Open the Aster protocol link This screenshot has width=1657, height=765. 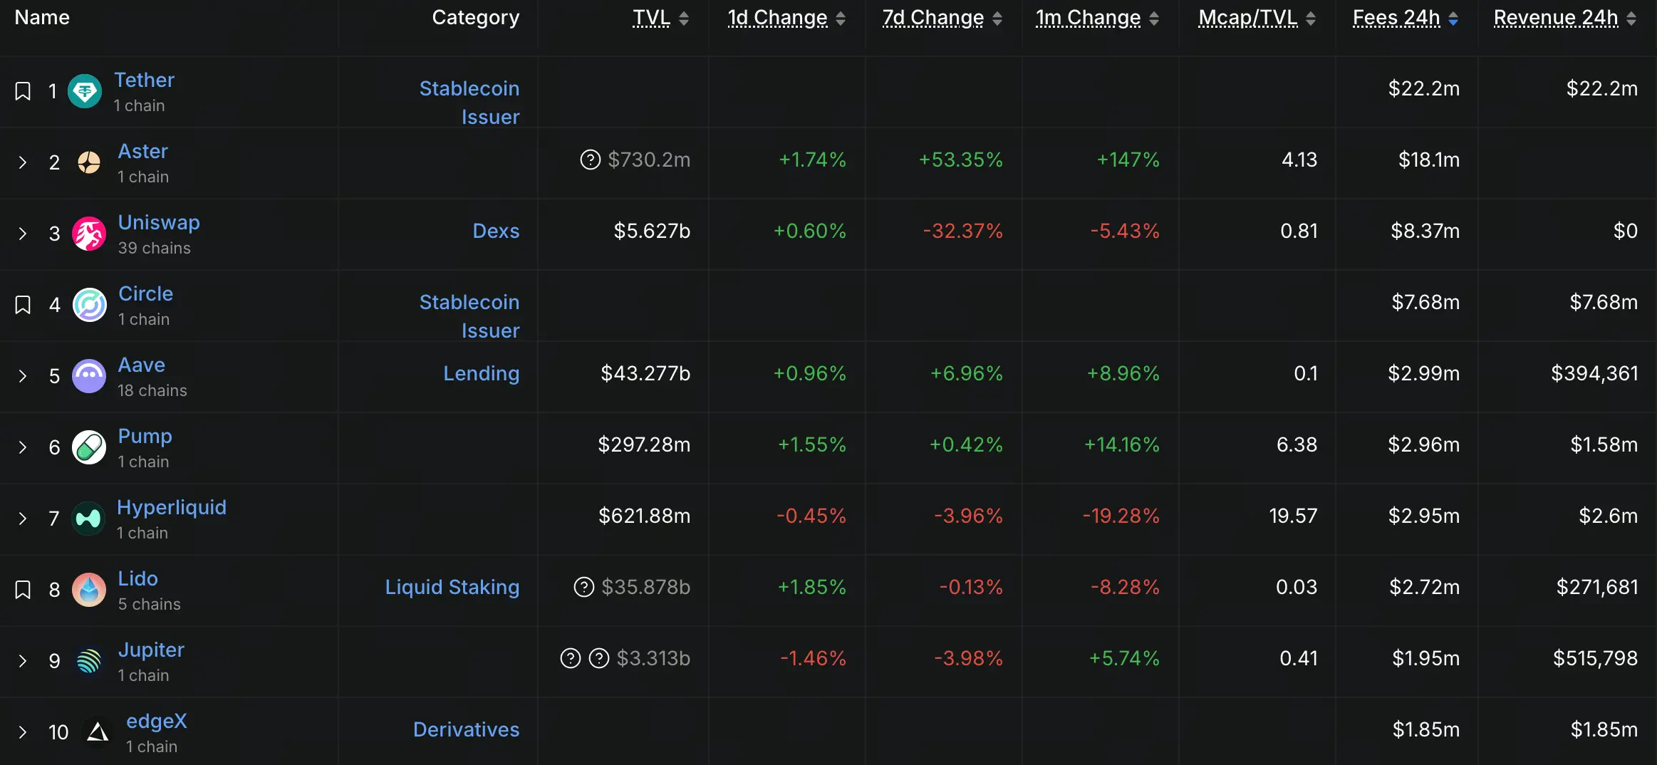pos(142,151)
